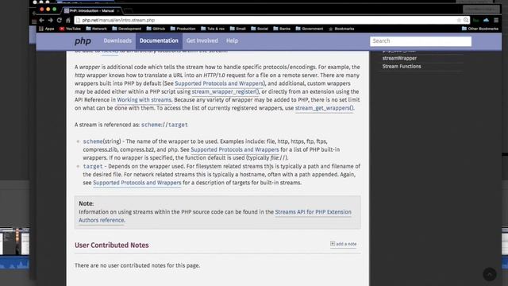Open the Production bookmarks folder
This screenshot has width=508, height=286.
click(183, 29)
